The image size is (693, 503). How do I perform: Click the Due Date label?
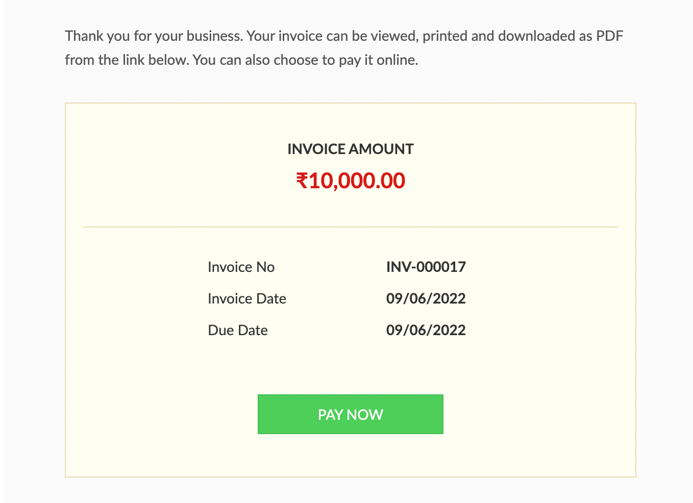pyautogui.click(x=238, y=330)
